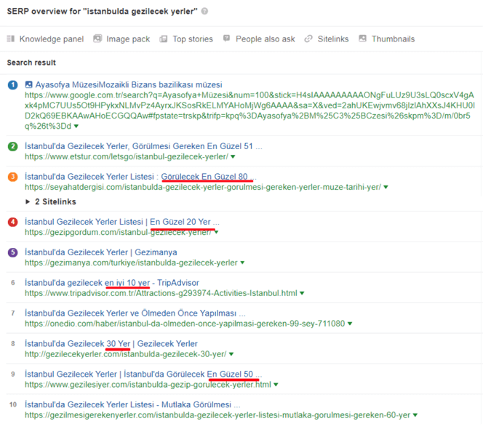Viewport: 483px width, 432px height.
Task: Click the etstur.com letsgo URL
Action: (127, 156)
